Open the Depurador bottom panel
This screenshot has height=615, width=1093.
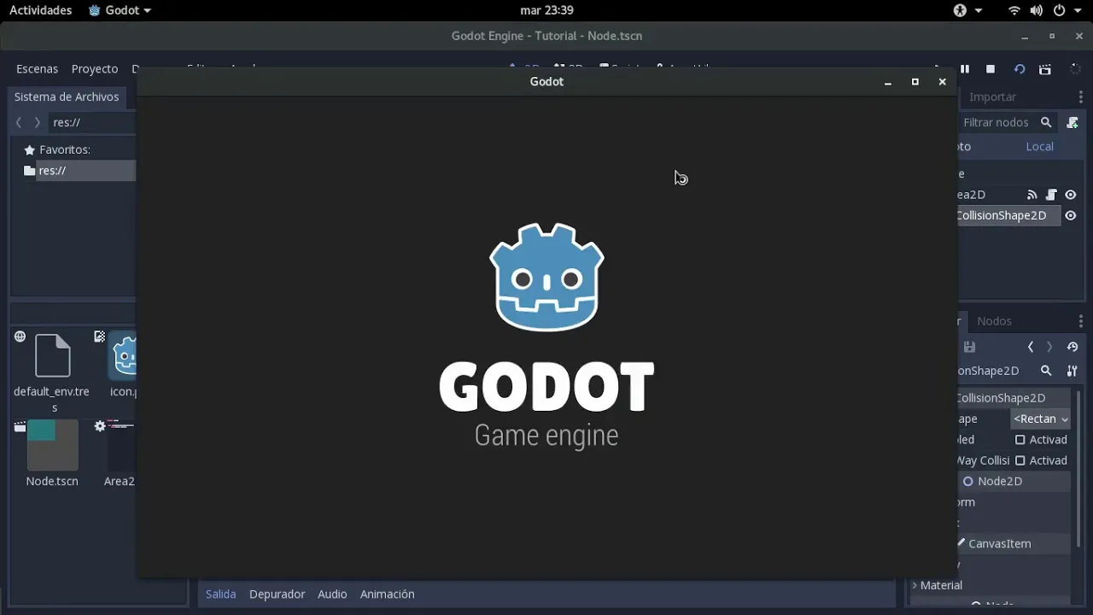[277, 594]
